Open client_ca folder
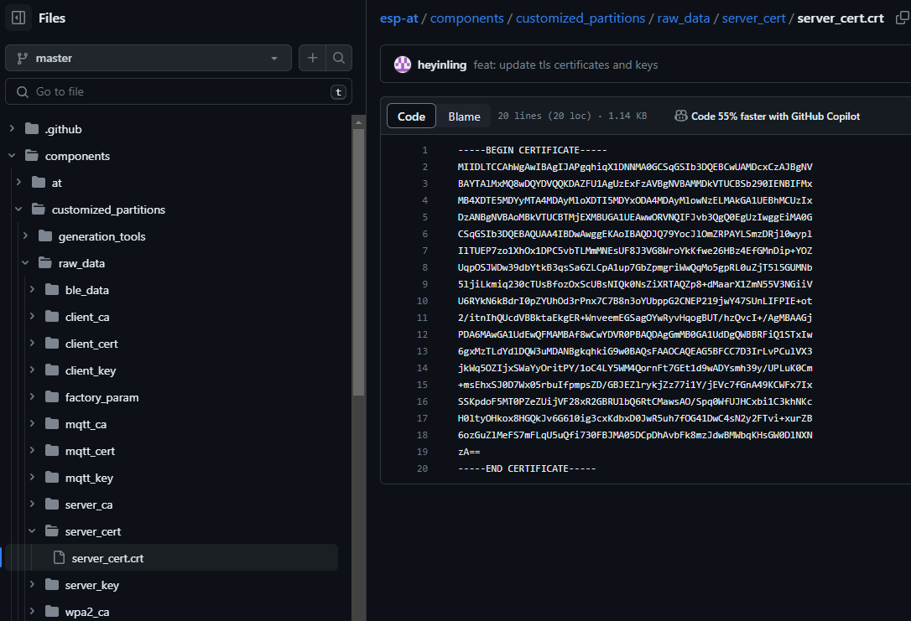Screen dimensions: 911x621 coord(87,317)
